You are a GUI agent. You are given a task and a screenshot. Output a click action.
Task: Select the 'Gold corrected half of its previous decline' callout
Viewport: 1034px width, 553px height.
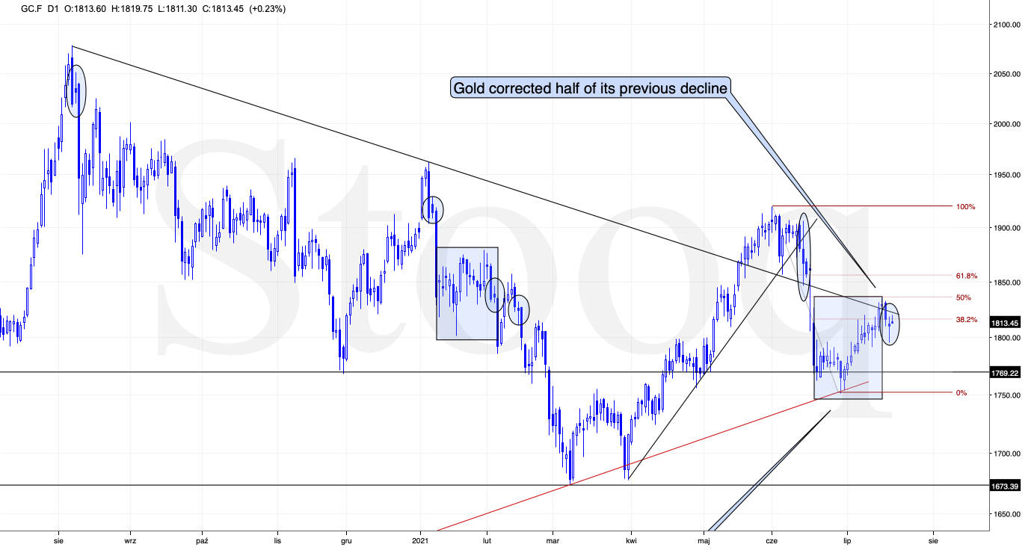tap(591, 87)
